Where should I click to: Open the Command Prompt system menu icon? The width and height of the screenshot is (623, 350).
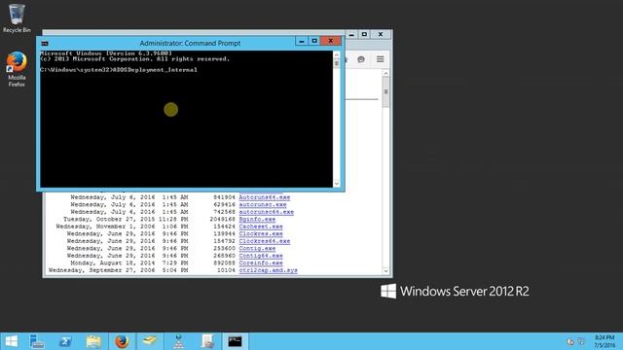[45, 43]
